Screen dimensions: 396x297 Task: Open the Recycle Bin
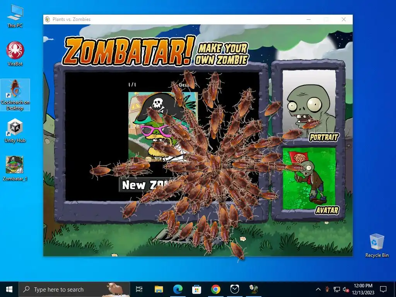[x=377, y=246]
